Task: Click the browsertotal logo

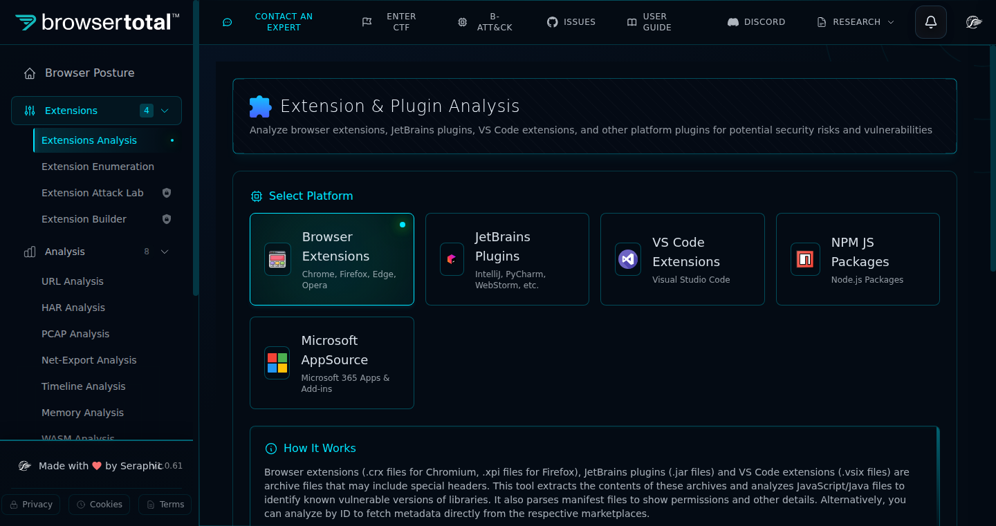Action: (98, 22)
